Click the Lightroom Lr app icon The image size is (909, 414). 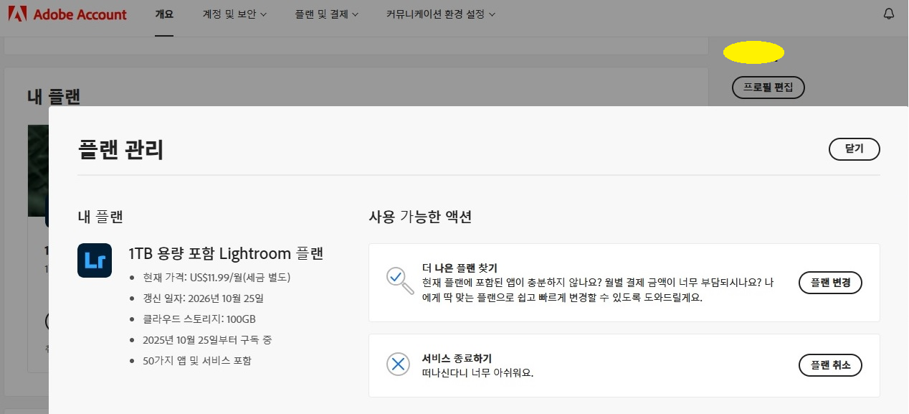point(95,260)
